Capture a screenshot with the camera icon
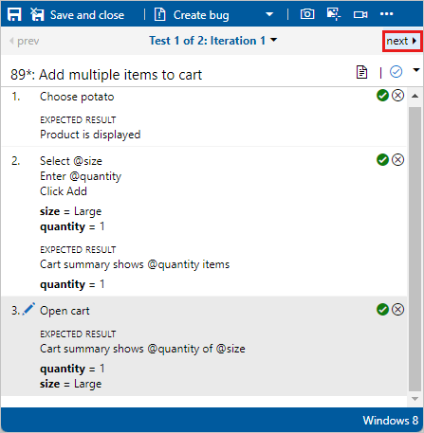Viewport: 424px width, 433px height. point(307,14)
